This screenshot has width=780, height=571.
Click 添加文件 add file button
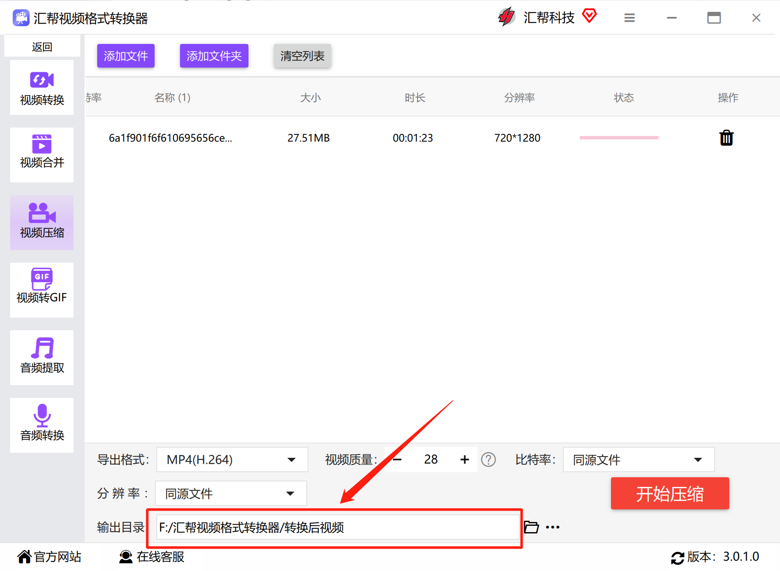[126, 56]
